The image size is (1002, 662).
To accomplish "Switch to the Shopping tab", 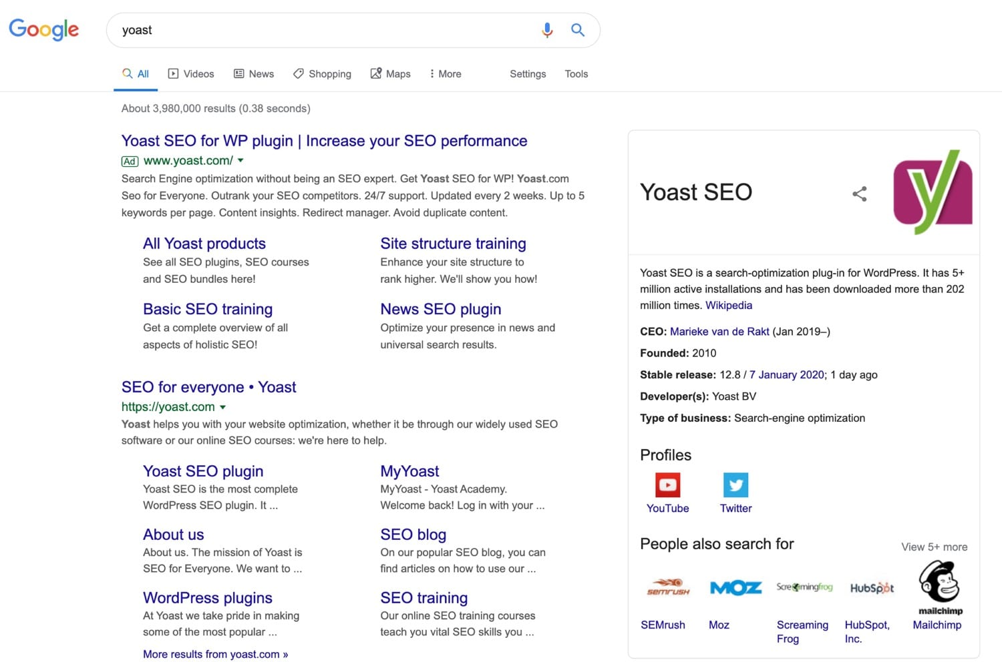I will (x=322, y=73).
